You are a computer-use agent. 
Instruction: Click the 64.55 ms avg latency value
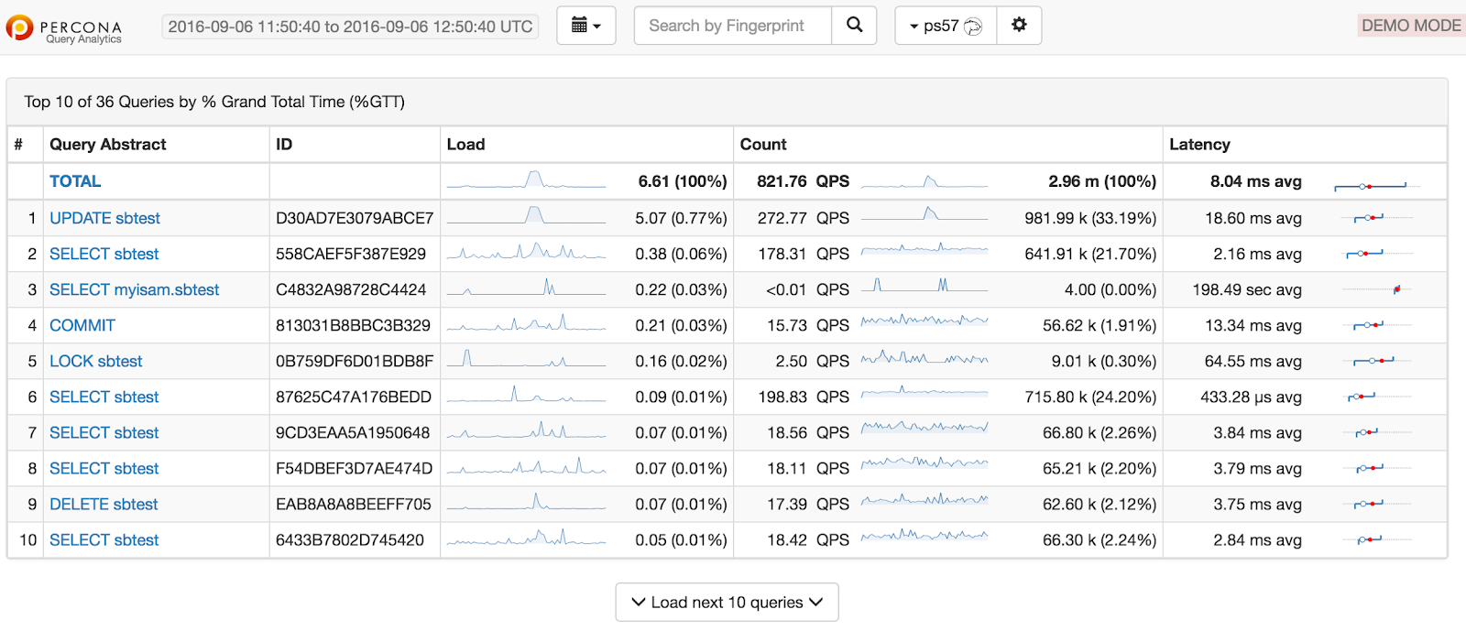click(1253, 361)
